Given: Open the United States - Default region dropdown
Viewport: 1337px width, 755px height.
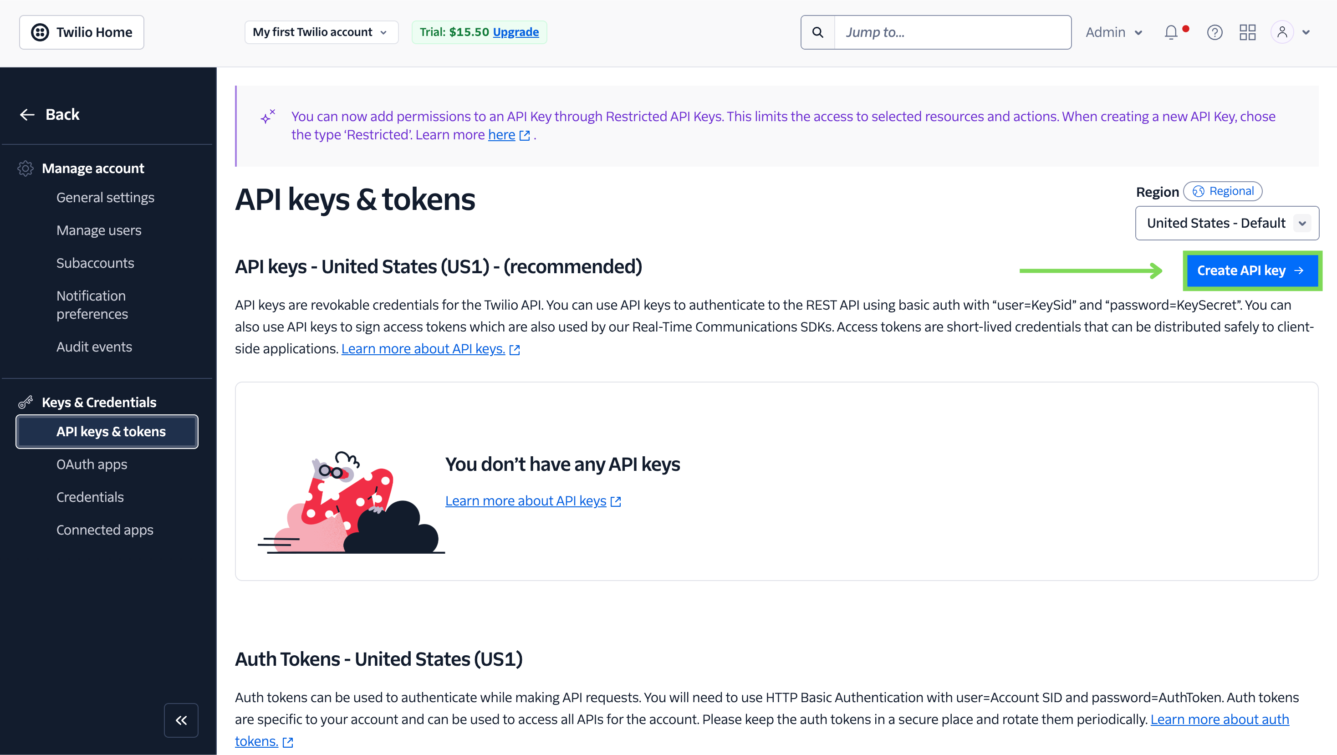Looking at the screenshot, I should coord(1227,223).
